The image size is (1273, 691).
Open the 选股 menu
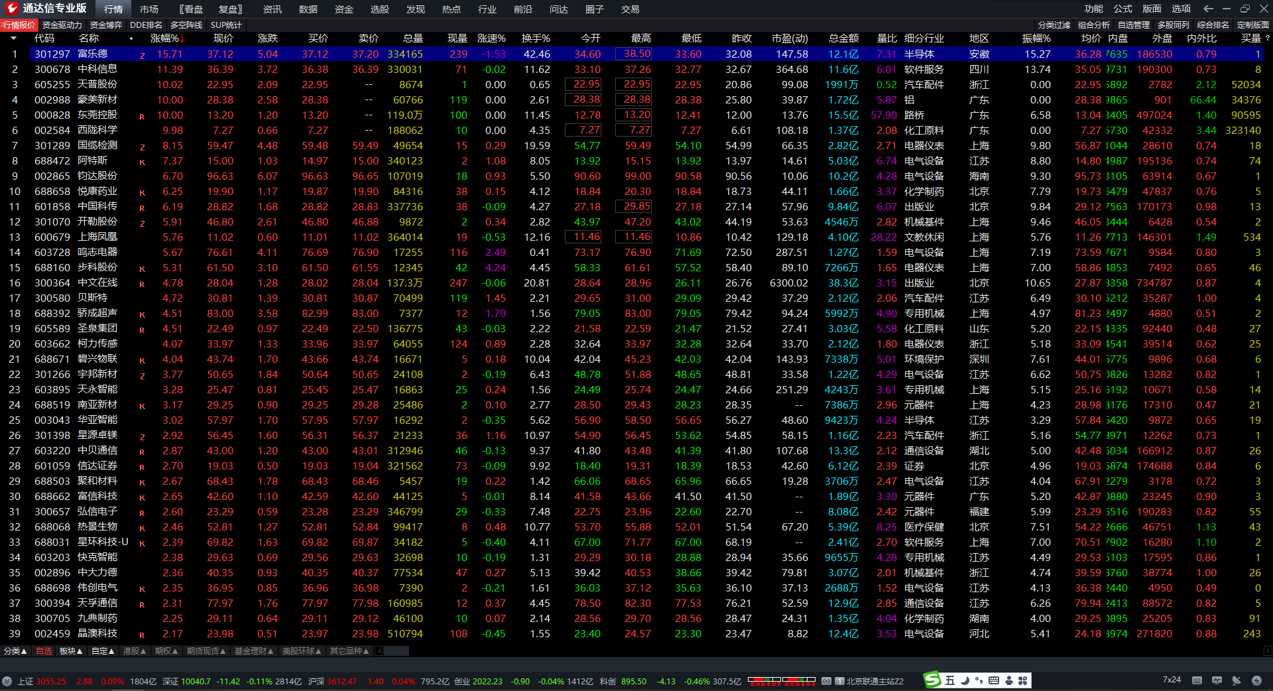pyautogui.click(x=380, y=9)
